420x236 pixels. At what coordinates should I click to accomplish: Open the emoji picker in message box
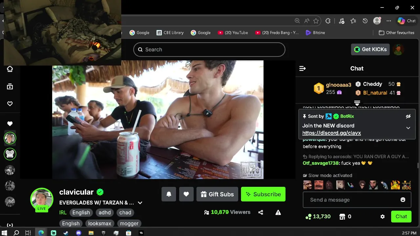(x=403, y=200)
